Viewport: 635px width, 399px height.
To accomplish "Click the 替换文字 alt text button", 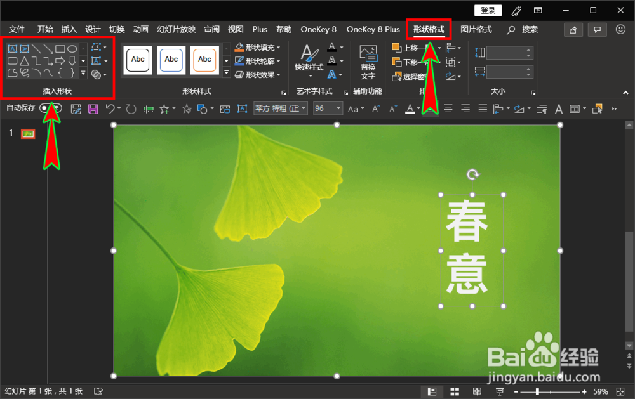I will tap(368, 62).
